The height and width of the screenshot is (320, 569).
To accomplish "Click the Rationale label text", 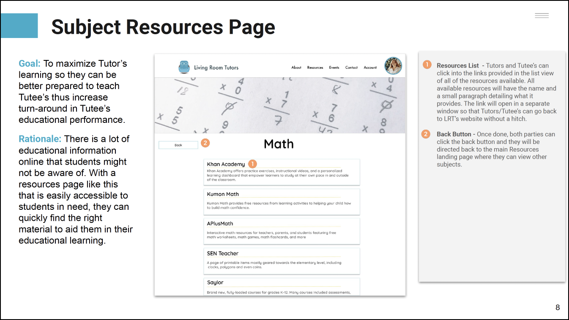I will (40, 139).
